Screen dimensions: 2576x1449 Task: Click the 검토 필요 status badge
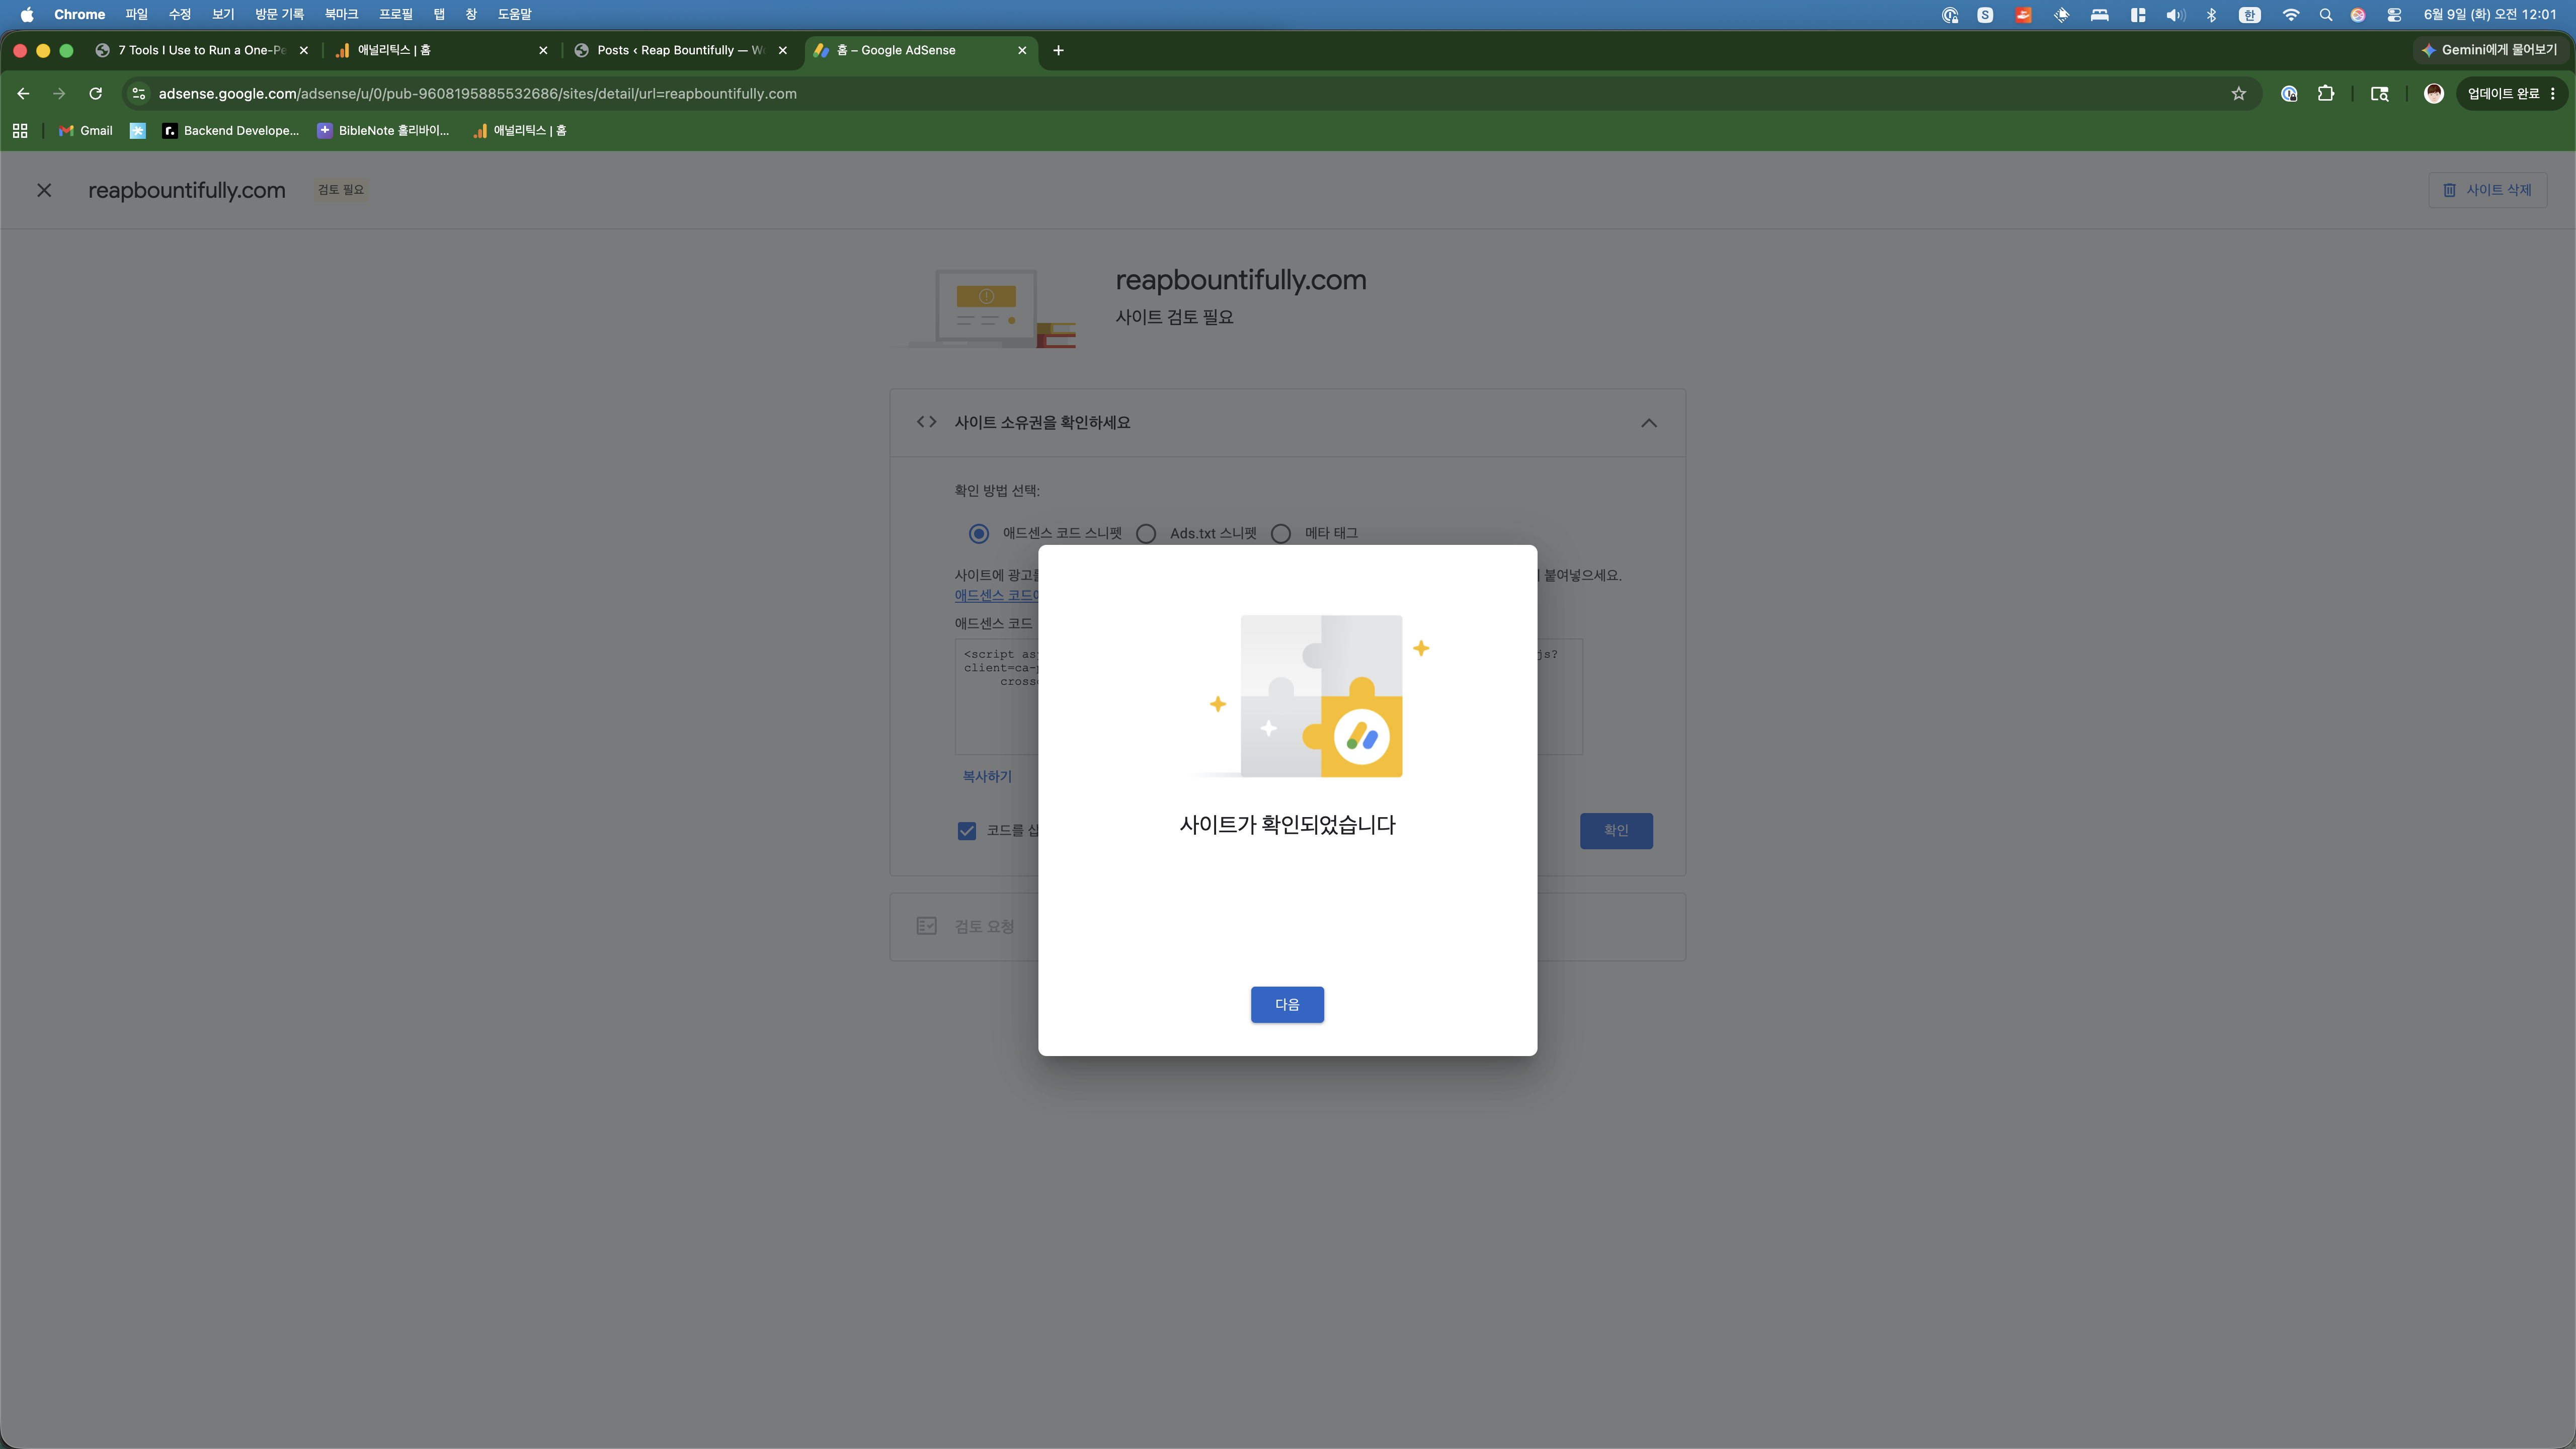click(x=341, y=190)
